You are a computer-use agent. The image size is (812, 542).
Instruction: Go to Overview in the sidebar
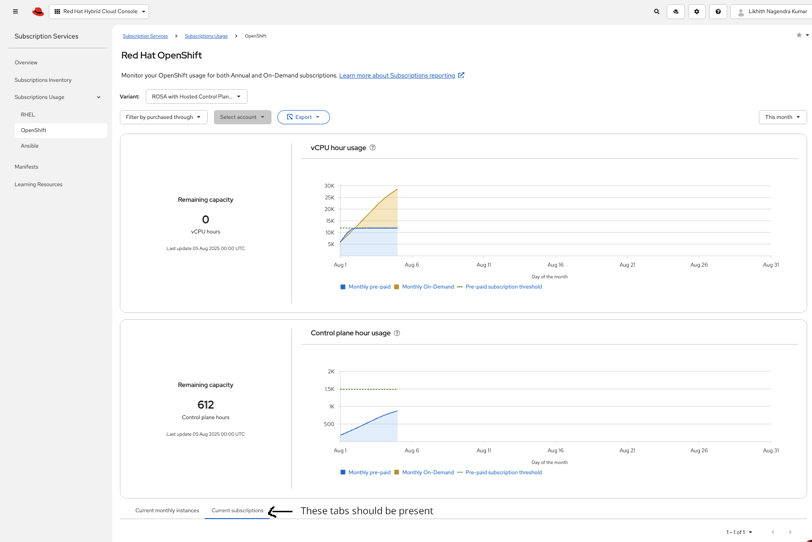tap(26, 62)
